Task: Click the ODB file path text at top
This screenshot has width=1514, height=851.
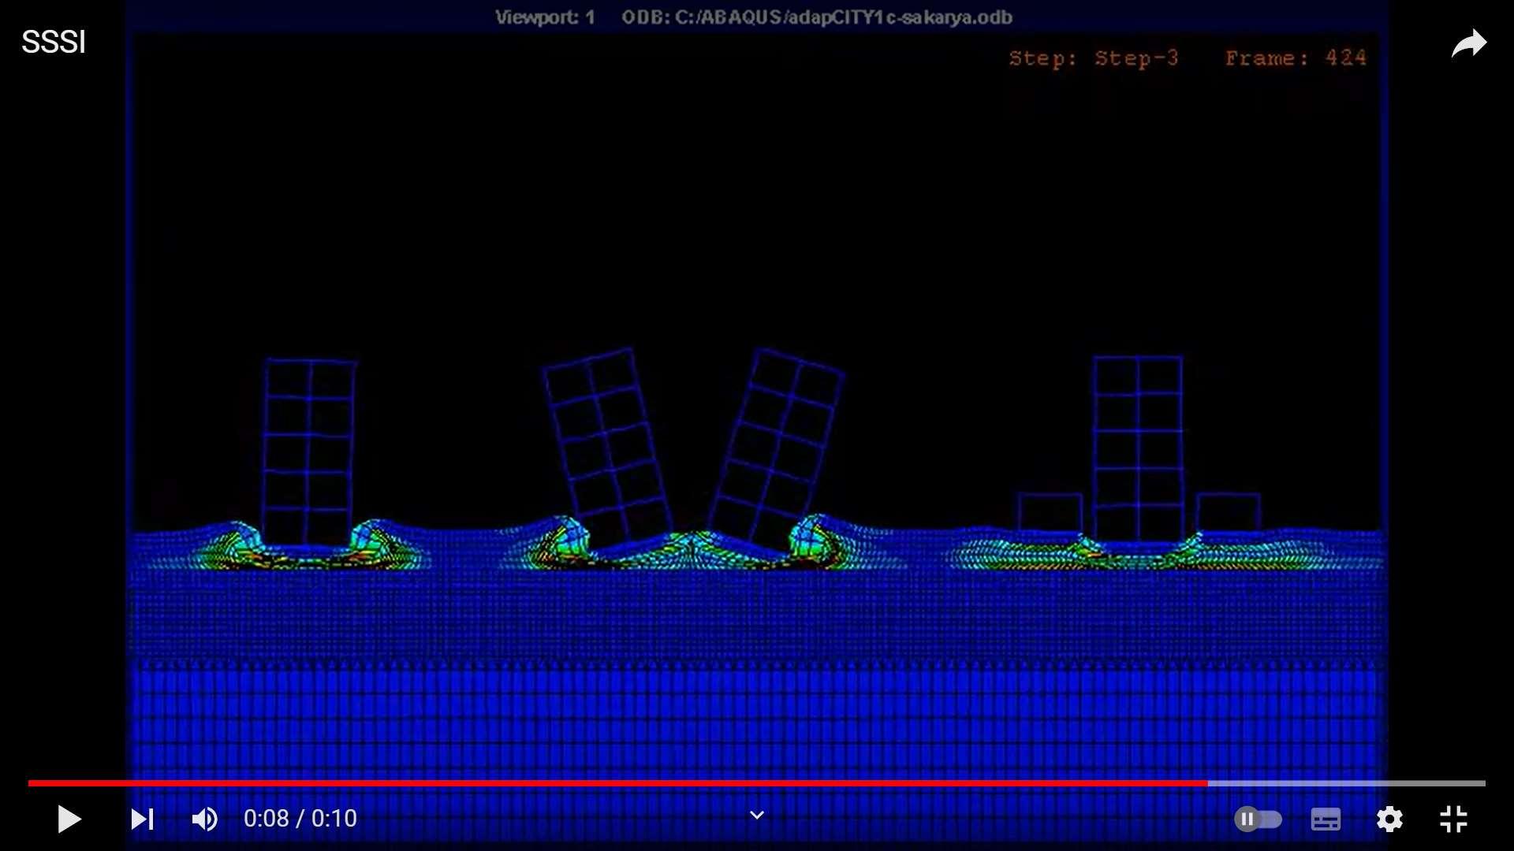Action: (x=816, y=17)
